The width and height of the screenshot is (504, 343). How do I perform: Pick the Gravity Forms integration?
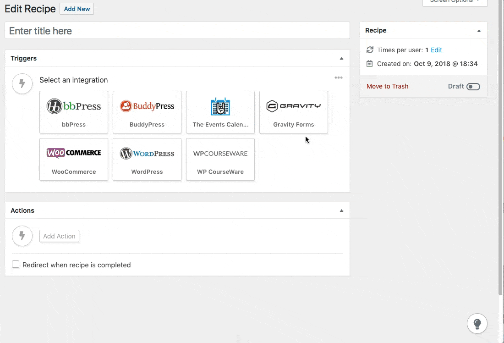coord(293,112)
